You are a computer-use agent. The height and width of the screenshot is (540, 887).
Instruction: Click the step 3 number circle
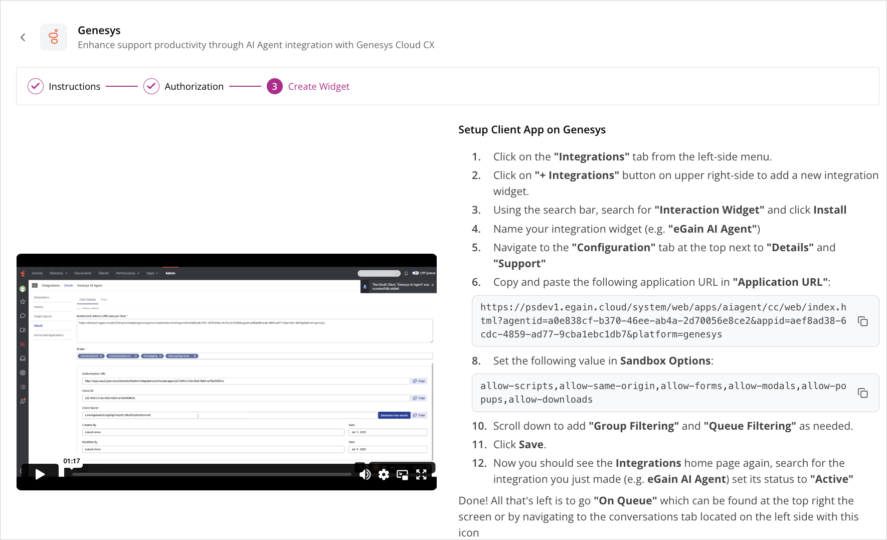[275, 86]
